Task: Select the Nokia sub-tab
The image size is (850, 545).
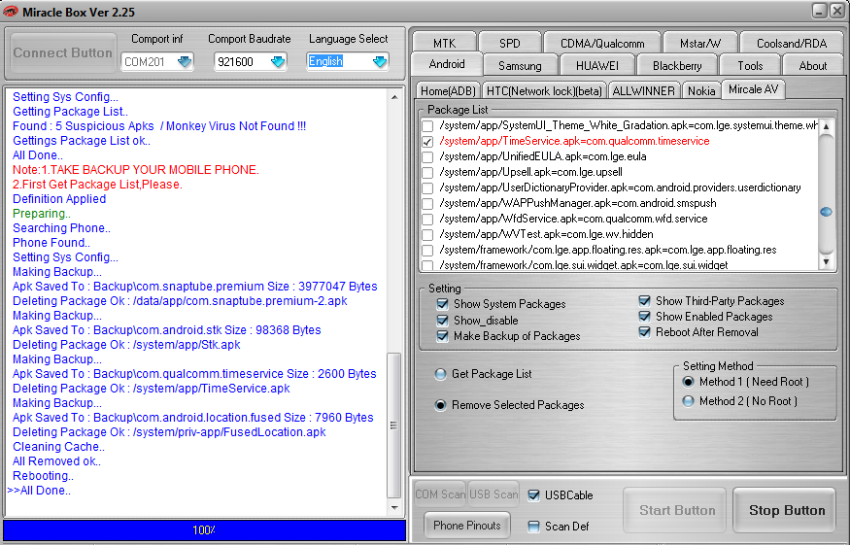Action: point(701,90)
